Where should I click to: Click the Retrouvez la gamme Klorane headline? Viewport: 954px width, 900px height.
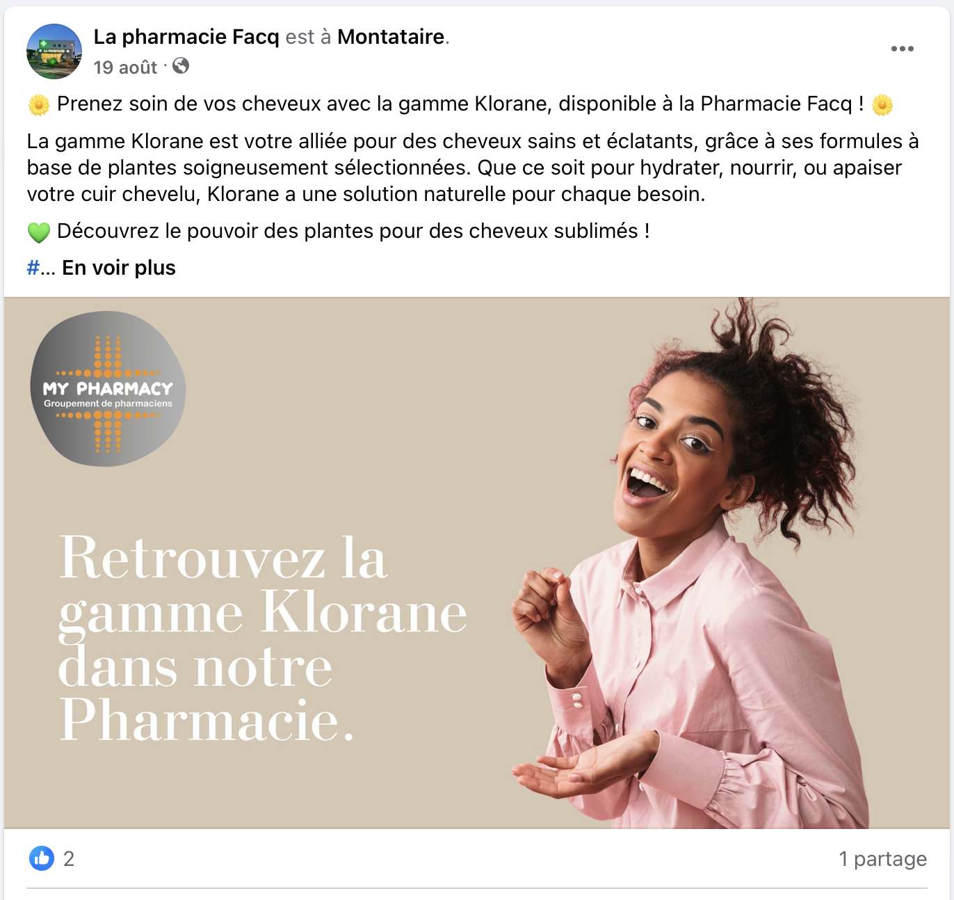pos(263,638)
